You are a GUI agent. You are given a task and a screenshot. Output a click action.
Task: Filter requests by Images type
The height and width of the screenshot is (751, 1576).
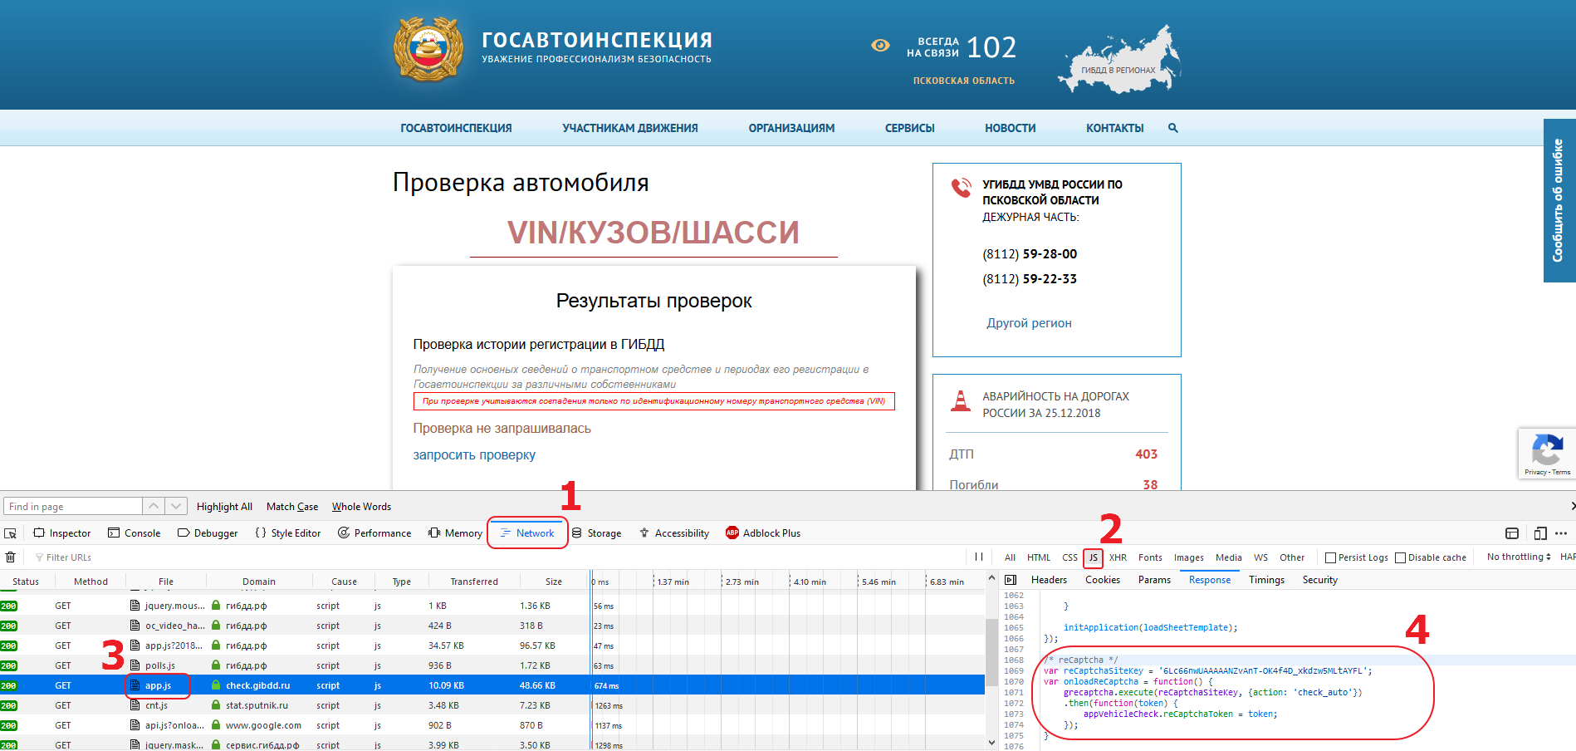(1188, 557)
